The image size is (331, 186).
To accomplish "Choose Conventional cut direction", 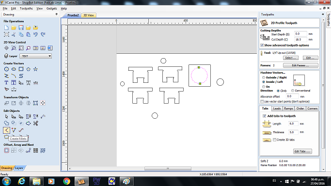I will click(x=293, y=91).
